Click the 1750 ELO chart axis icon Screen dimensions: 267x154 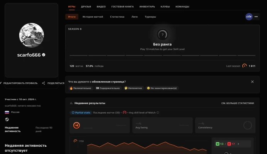pos(75,141)
